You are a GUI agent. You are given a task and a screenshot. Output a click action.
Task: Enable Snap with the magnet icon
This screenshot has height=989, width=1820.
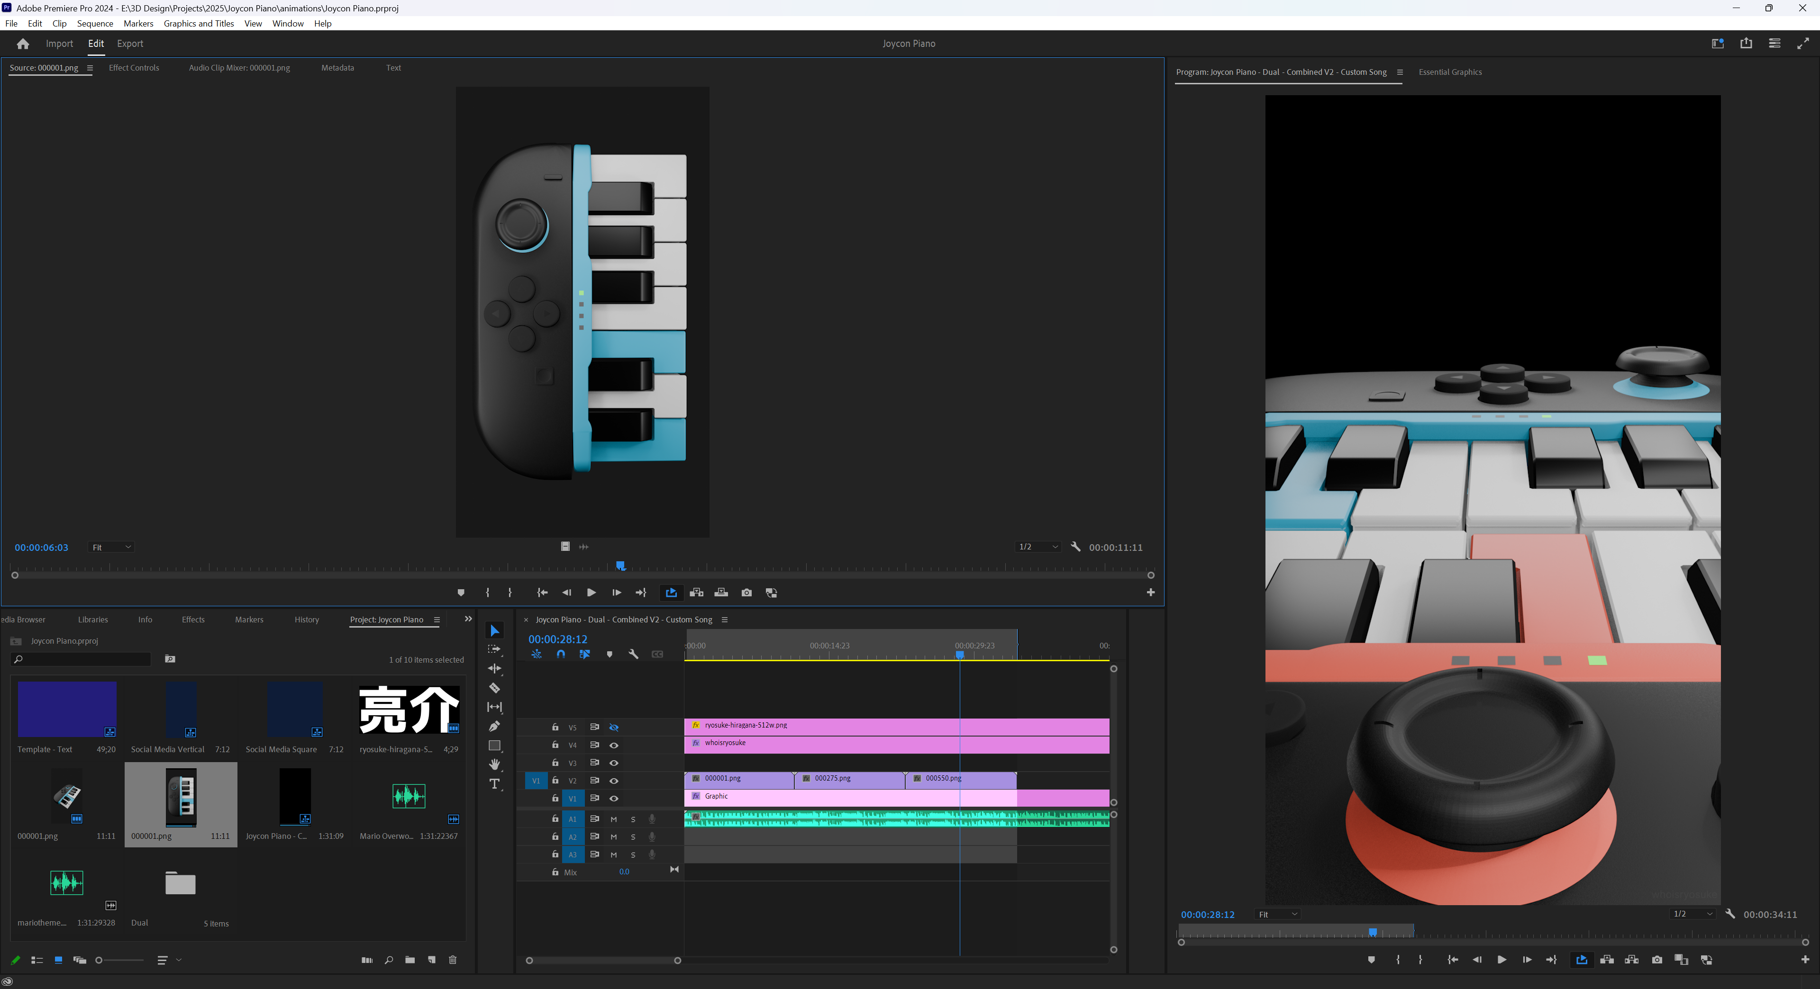(561, 655)
